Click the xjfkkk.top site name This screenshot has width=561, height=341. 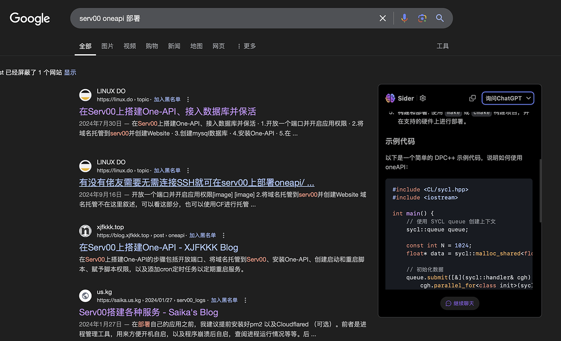point(110,227)
